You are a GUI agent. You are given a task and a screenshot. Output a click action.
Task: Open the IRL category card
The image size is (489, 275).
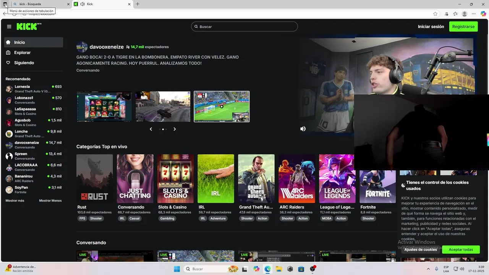click(x=216, y=178)
